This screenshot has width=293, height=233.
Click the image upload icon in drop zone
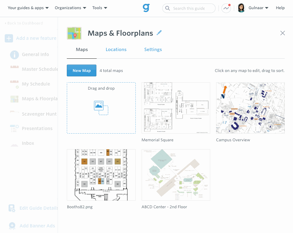pos(101,108)
